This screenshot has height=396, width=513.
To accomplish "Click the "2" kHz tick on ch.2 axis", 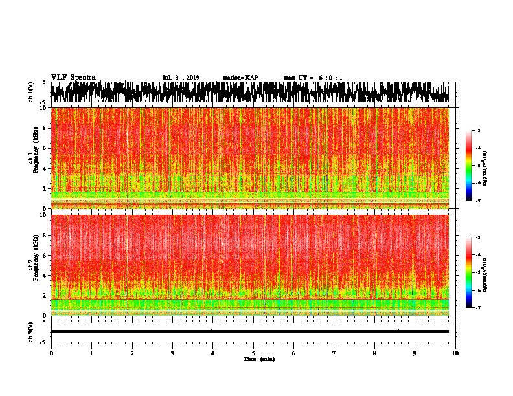I will [x=45, y=296].
